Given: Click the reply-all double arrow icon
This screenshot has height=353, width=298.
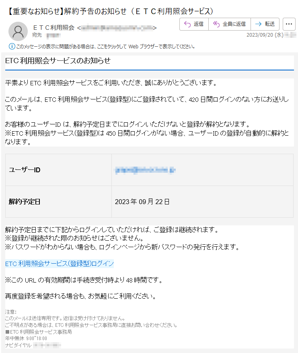Looking at the screenshot, I should (216, 24).
